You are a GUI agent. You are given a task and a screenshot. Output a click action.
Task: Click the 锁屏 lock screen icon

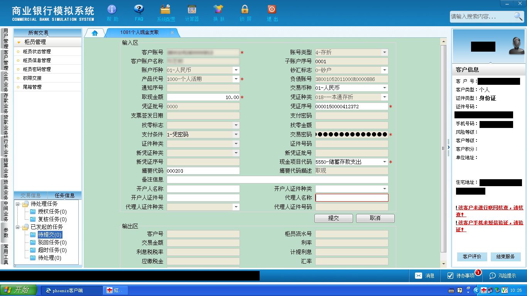click(x=245, y=13)
